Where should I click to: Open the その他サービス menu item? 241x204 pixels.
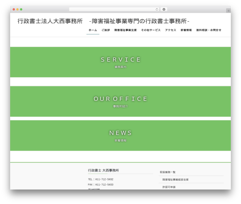(151, 30)
